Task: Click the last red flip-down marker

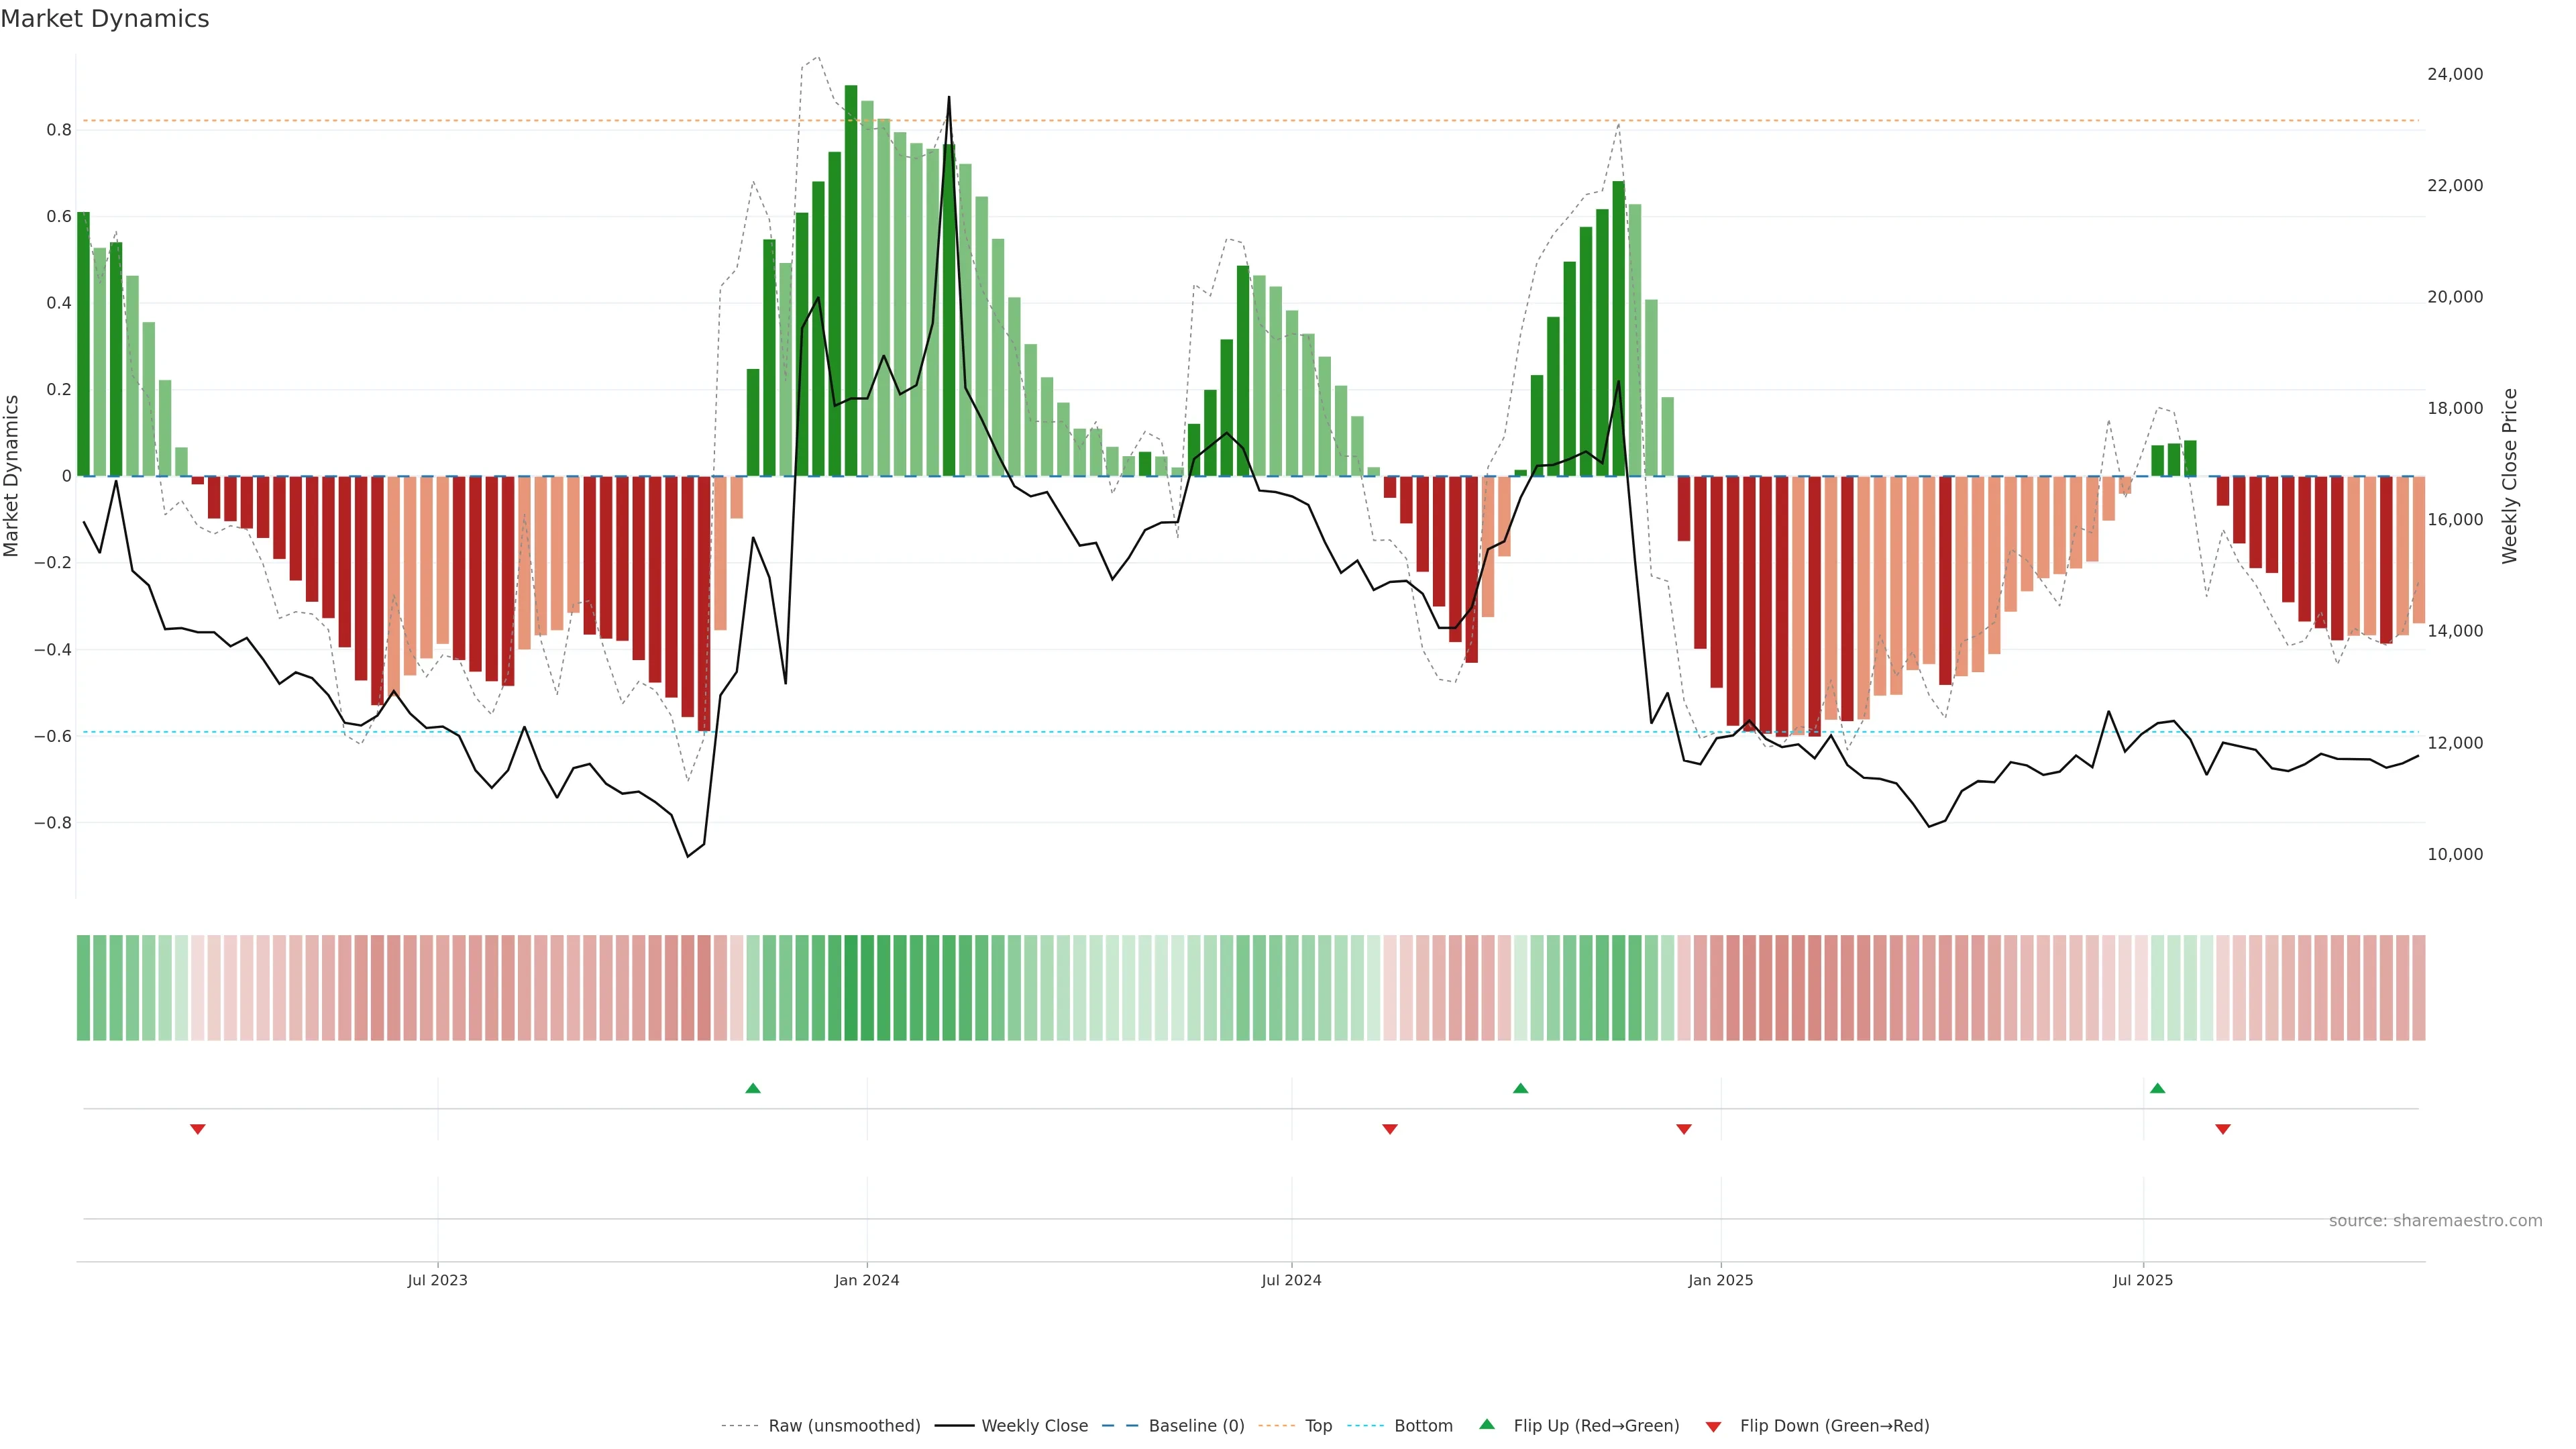Action: (2222, 1129)
